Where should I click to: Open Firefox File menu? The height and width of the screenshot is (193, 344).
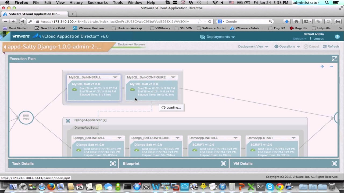36,2
